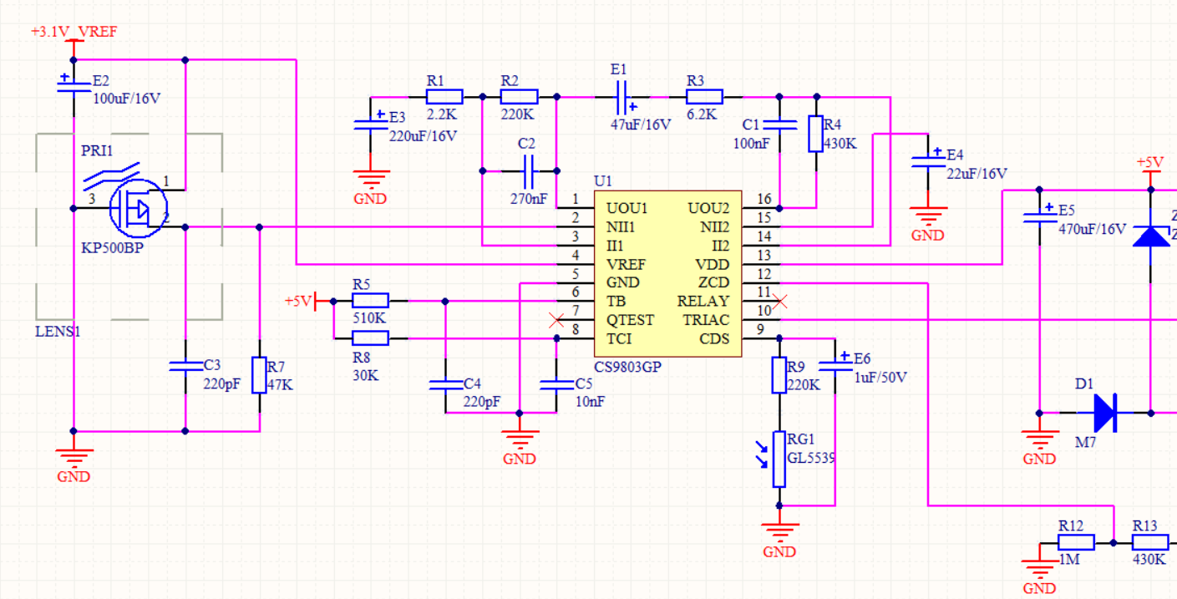Click the GND symbol under E3
The height and width of the screenshot is (599, 1177).
coord(371,185)
